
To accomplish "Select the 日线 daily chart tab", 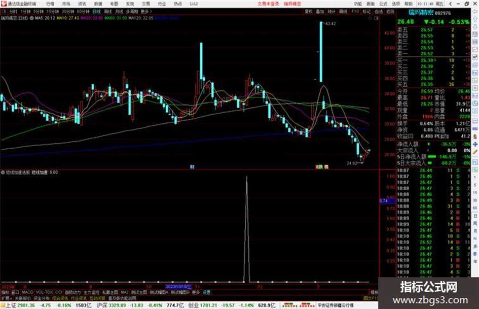I will [96, 11].
